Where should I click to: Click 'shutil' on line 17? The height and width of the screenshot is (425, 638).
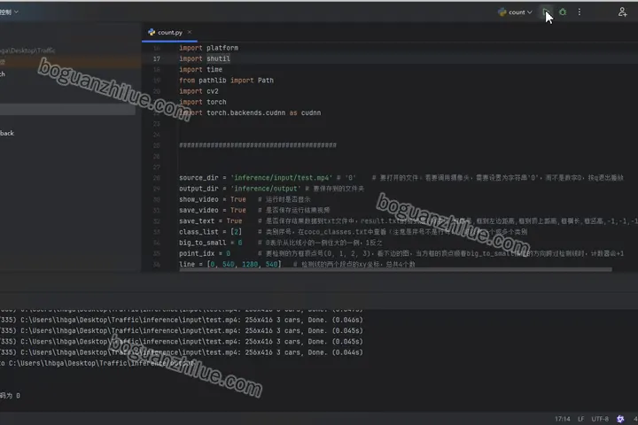click(218, 58)
